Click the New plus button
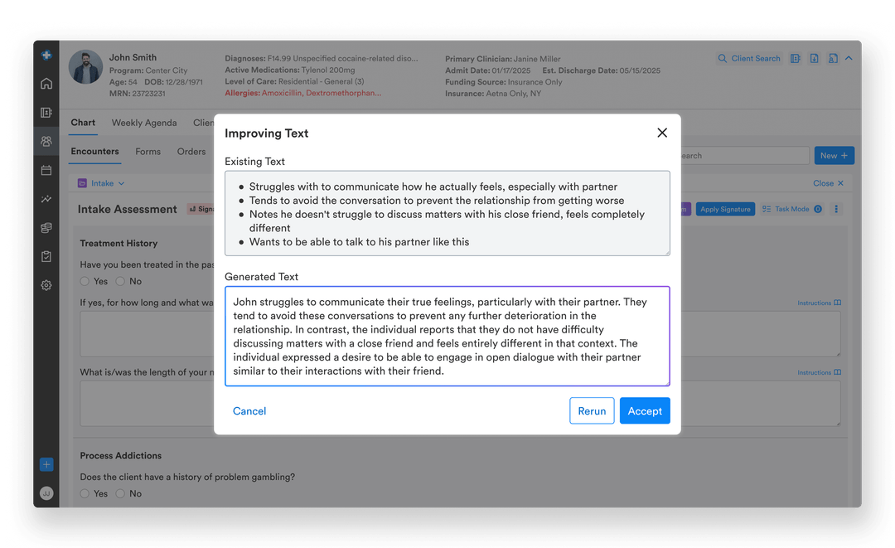This screenshot has width=895, height=548. pyautogui.click(x=834, y=155)
